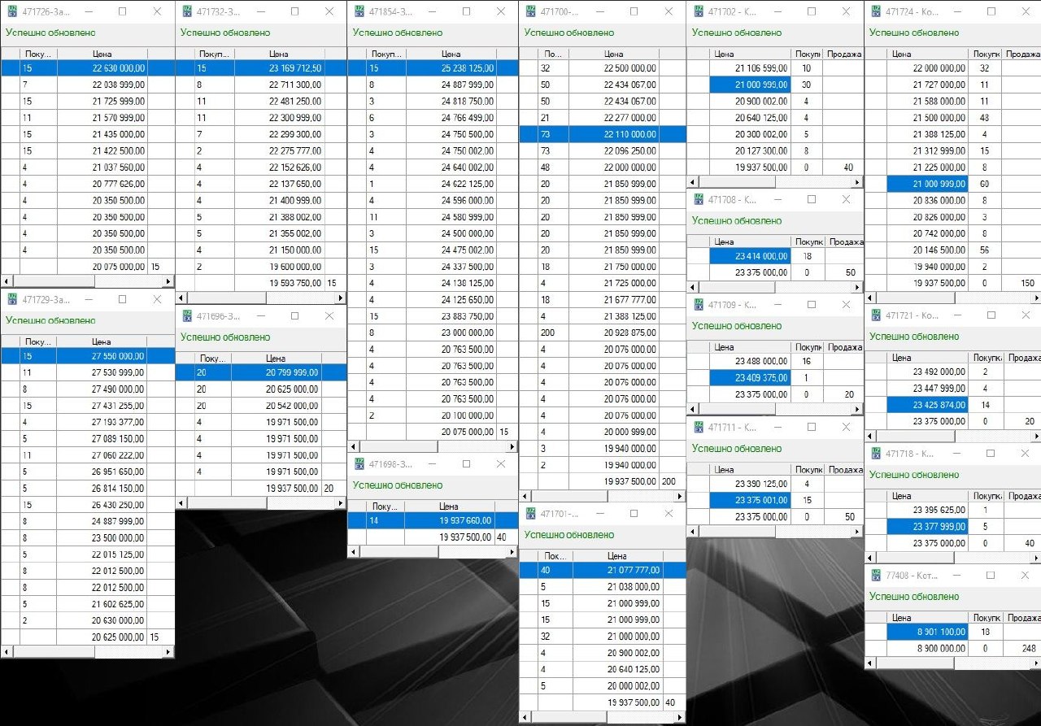The width and height of the screenshot is (1041, 726).
Task: Select the 22 096 250,00 row in window 471700
Action: coord(614,151)
